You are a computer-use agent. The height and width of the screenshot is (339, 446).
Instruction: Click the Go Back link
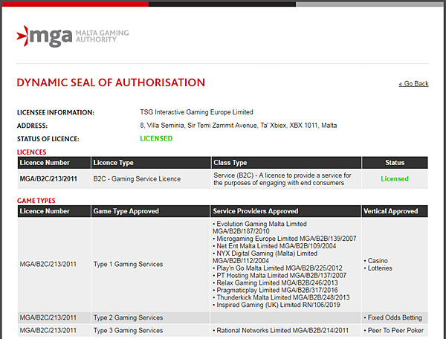[413, 84]
